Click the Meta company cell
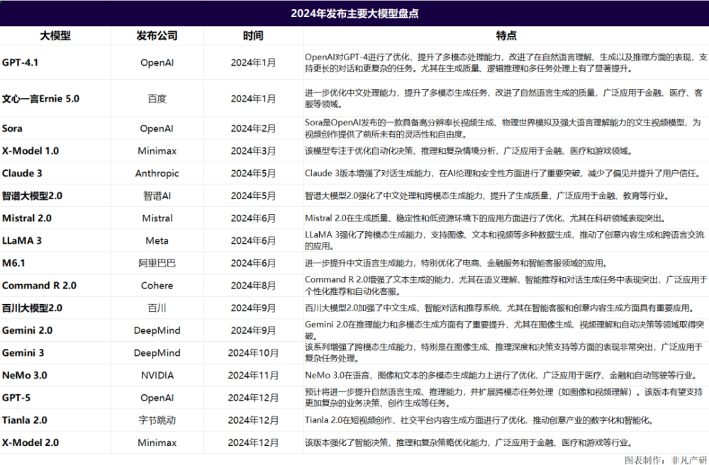Image resolution: width=709 pixels, height=465 pixels. click(157, 241)
